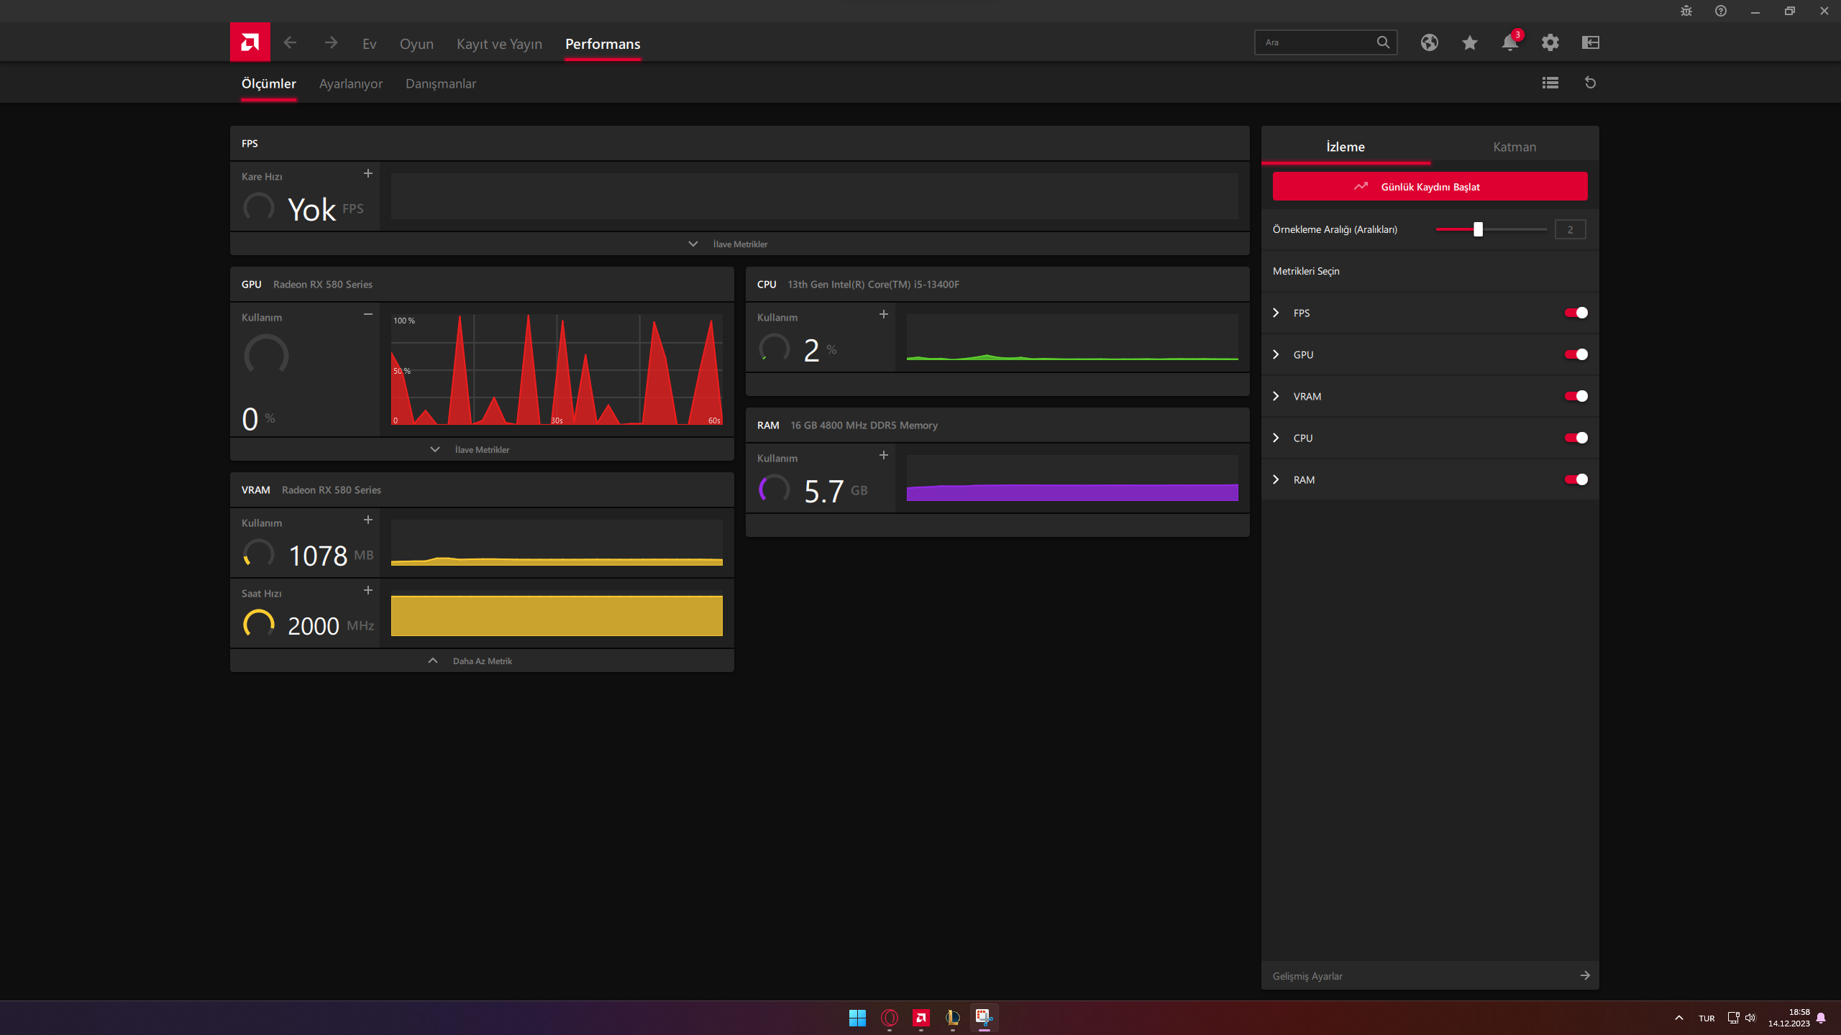Show hidden tray icons chevron
1841x1035 pixels.
coord(1678,1018)
